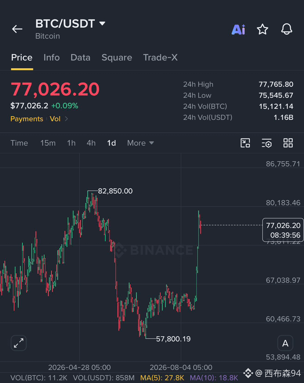
Task: Click the 80,183.46 price axis label
Action: tap(283, 203)
